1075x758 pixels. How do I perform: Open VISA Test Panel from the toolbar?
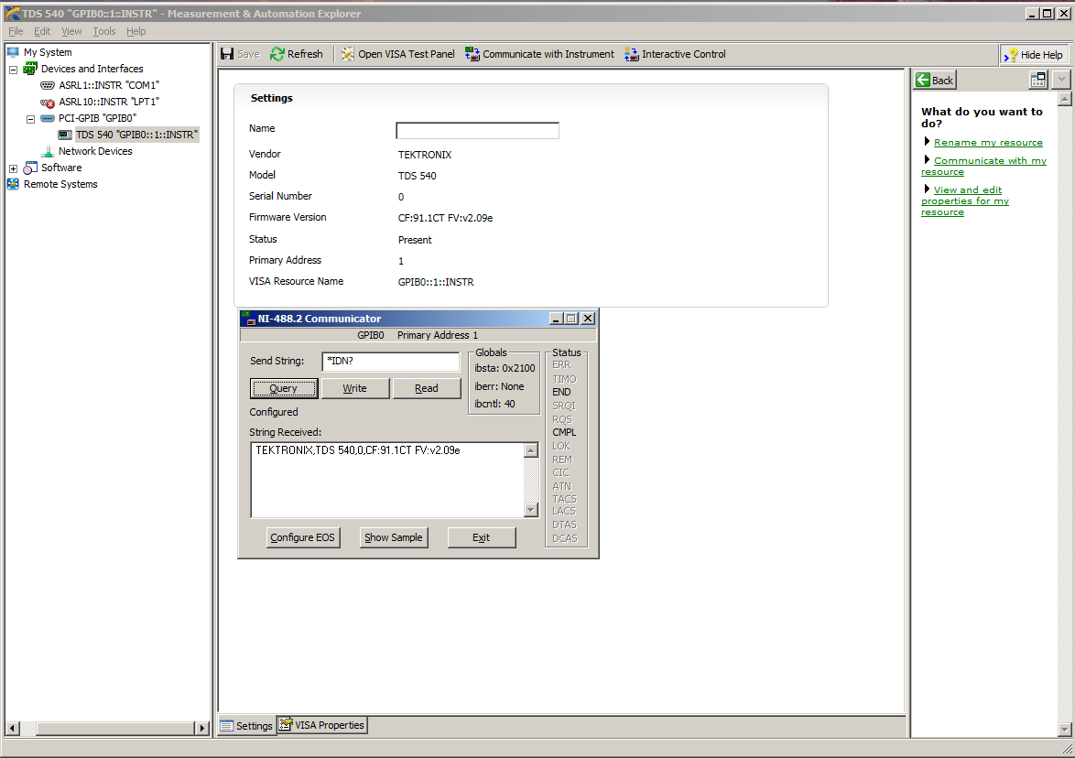click(x=397, y=54)
